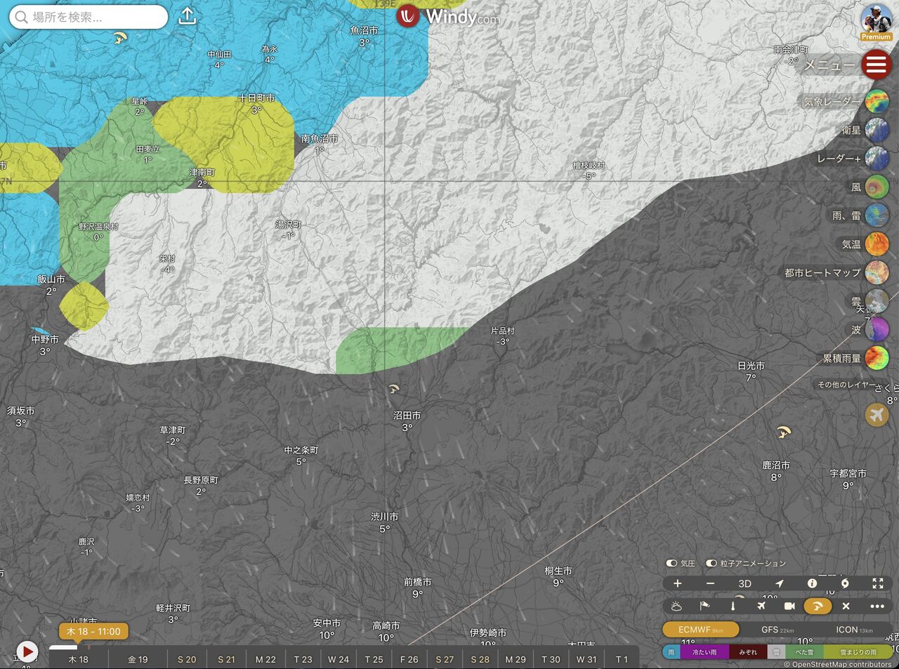Tap the share/upload icon beside search
The image size is (899, 669).
187,16
